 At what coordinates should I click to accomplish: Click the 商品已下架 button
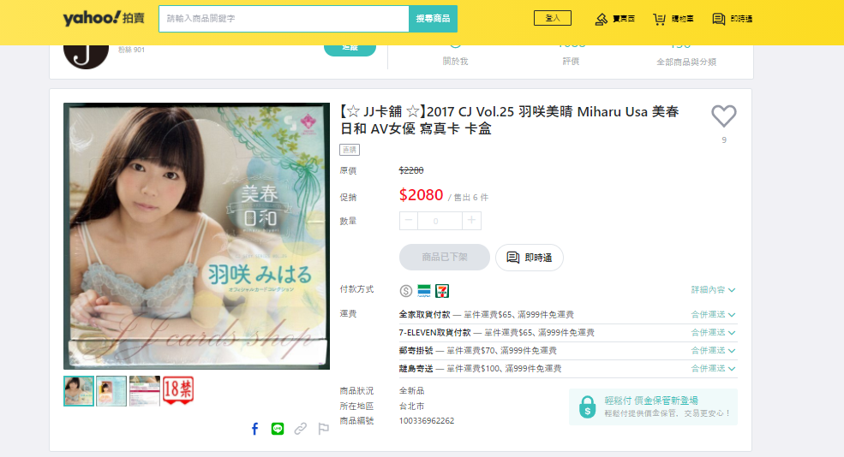point(445,257)
